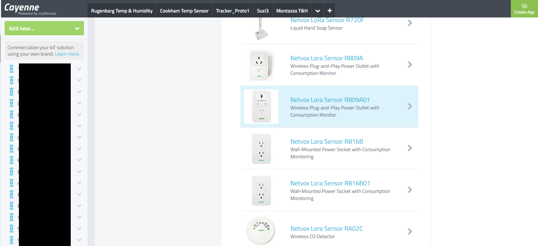
Task: Click the Learn more link
Action: [67, 54]
